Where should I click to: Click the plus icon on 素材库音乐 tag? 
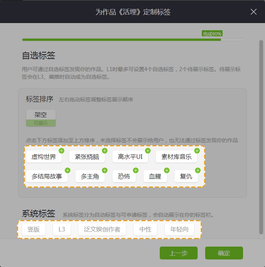click(x=197, y=151)
